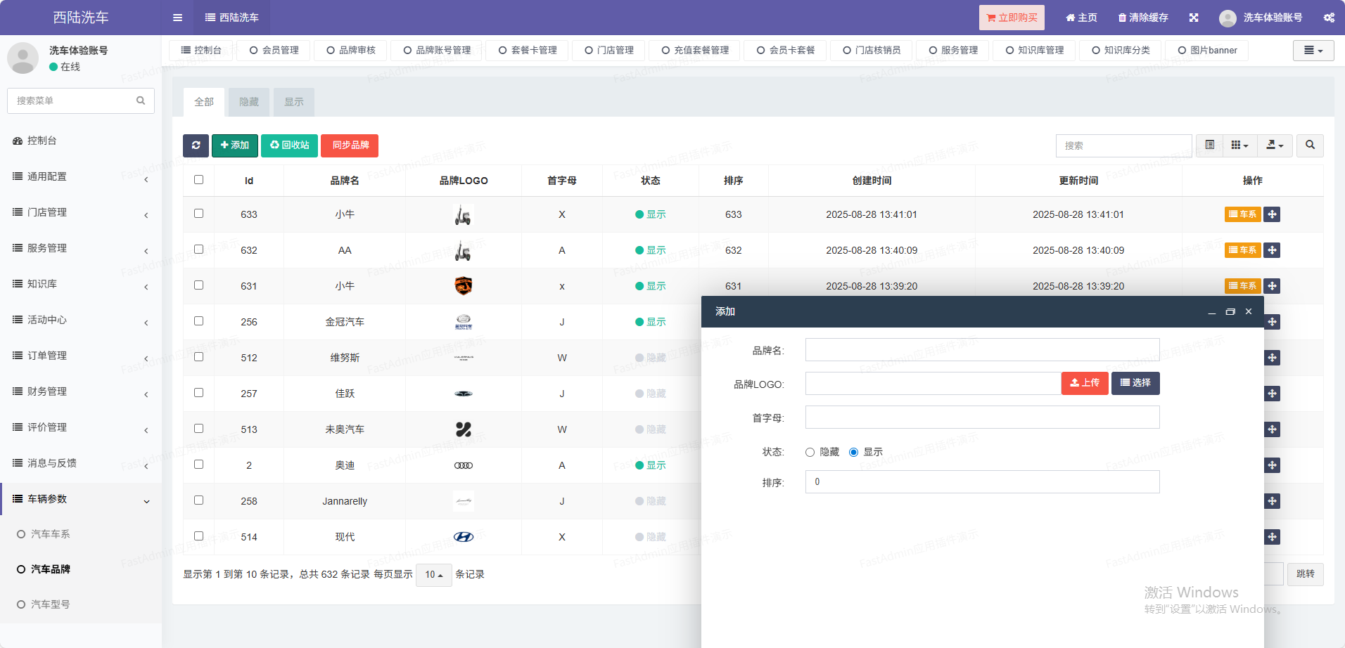Select the 隐藏 radio option in dialog
Screen dimensions: 1345x648
point(810,453)
